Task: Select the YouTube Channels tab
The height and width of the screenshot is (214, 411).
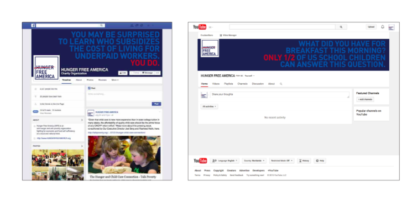Action: pyautogui.click(x=242, y=84)
